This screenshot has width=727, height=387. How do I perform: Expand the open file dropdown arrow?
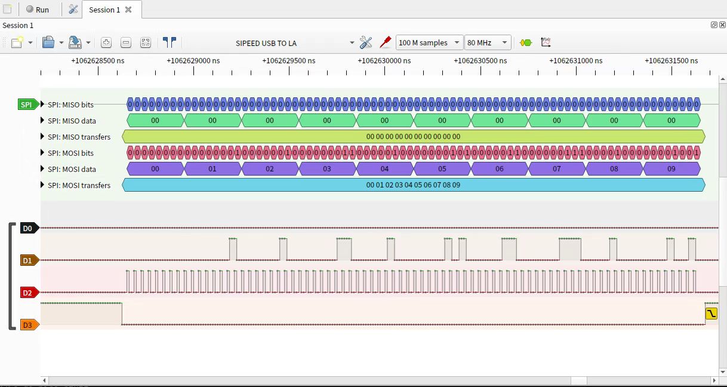[x=61, y=43]
